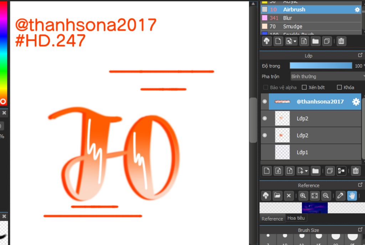This screenshot has height=245, width=365.
Task: Close the brush preview panel
Action: coord(4,217)
